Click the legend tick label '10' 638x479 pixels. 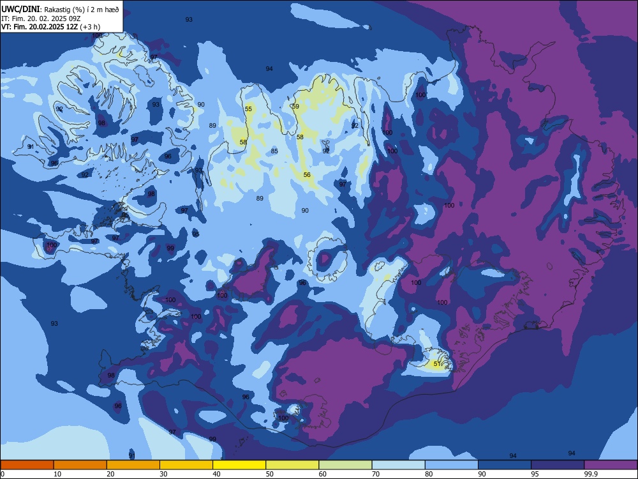(57, 474)
